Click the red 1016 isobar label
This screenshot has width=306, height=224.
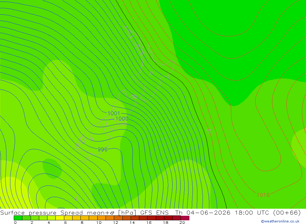[x=263, y=195]
